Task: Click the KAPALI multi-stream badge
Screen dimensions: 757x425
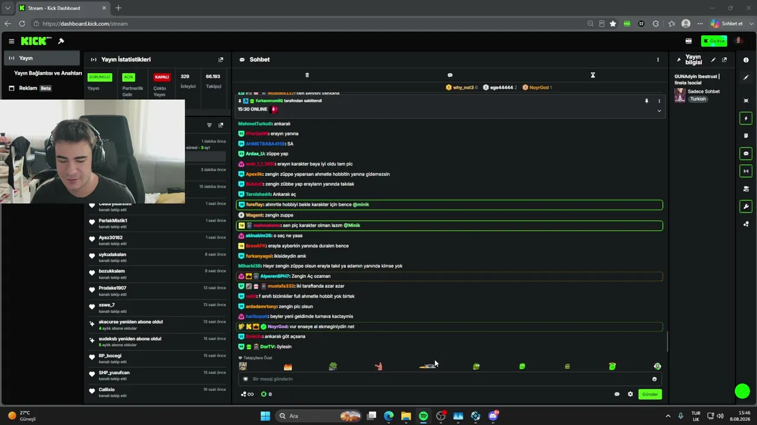Action: [x=161, y=77]
